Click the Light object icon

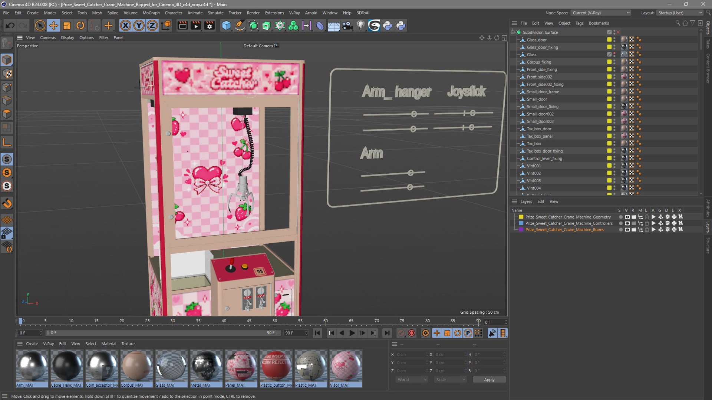point(360,26)
